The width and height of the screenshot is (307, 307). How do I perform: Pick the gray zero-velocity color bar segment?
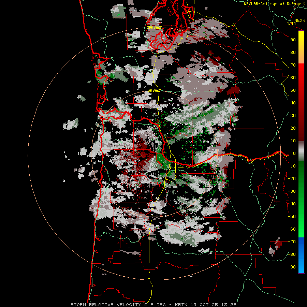click(x=301, y=151)
